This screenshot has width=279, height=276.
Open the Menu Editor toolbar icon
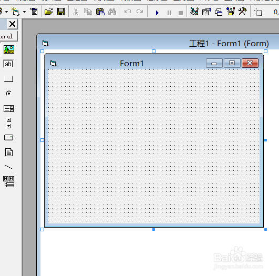click(34, 12)
